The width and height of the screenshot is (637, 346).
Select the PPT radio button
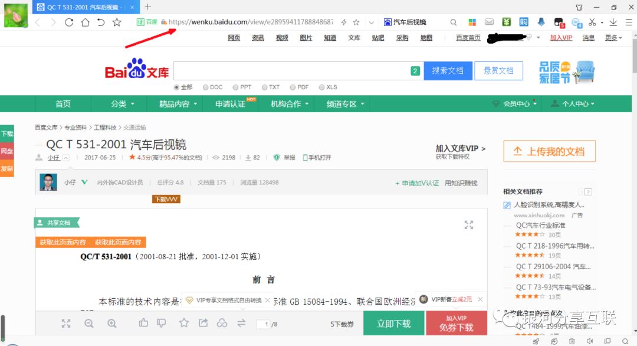235,87
